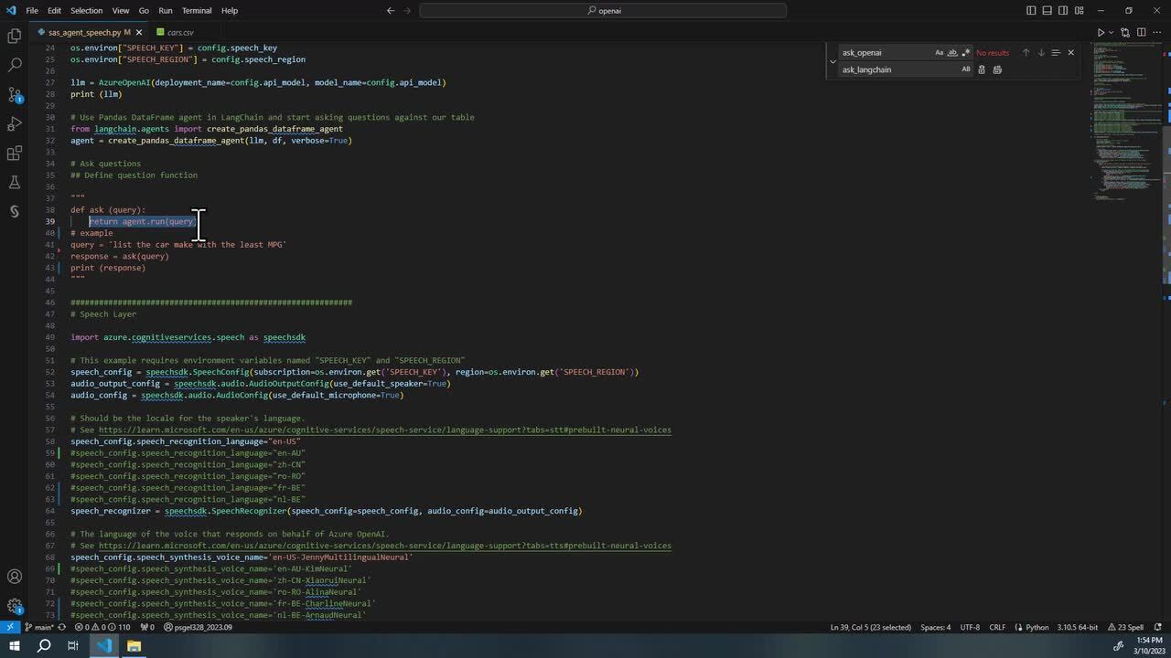
Task: Open the run file dropdown arrow
Action: [x=1113, y=33]
